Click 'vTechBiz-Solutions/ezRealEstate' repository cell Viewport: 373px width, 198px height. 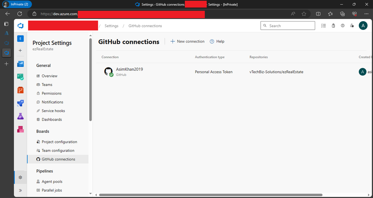tap(276, 72)
